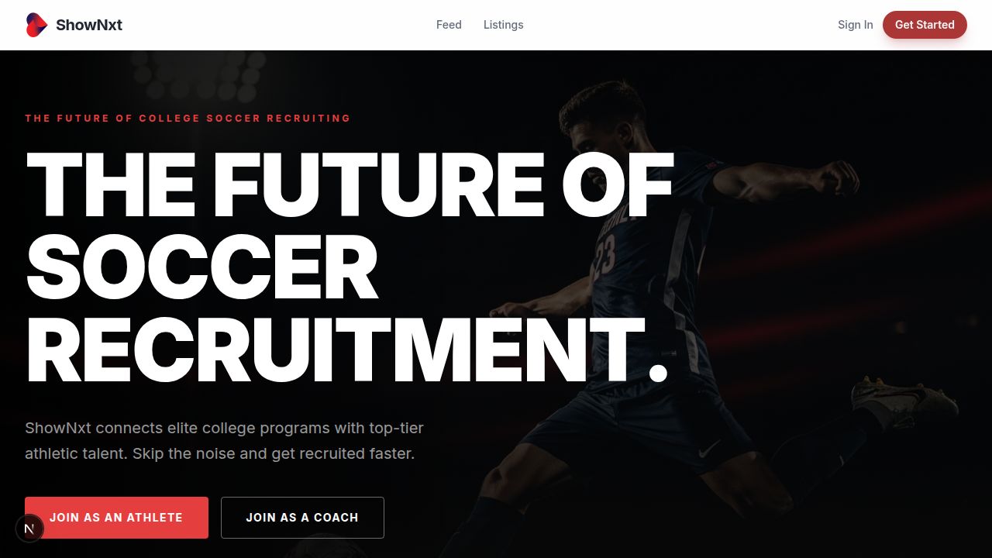Select Join as an Athlete

click(x=116, y=518)
